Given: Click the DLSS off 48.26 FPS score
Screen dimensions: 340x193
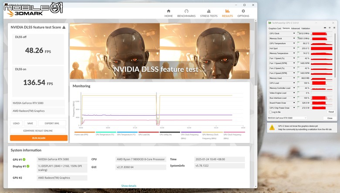Looking at the screenshot, I should 38,50.
